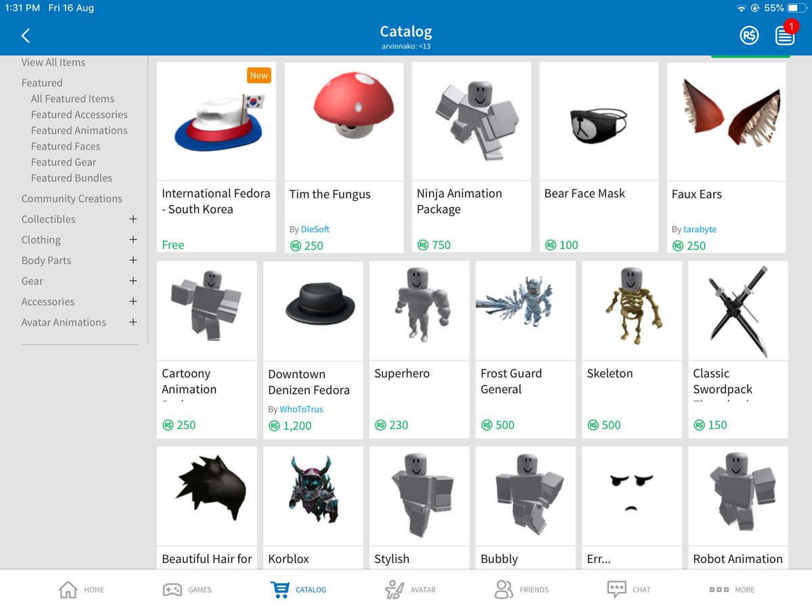Open Skeleton bundle image
812x609 pixels.
[x=632, y=311]
